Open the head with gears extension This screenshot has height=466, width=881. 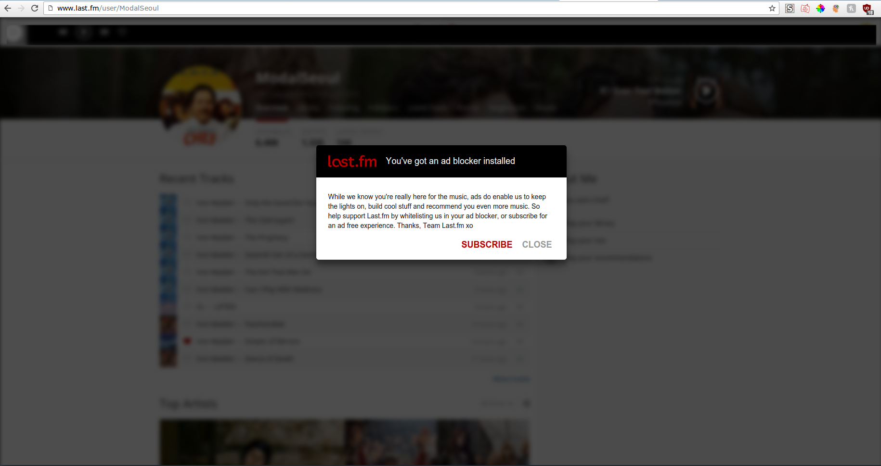[x=836, y=8]
